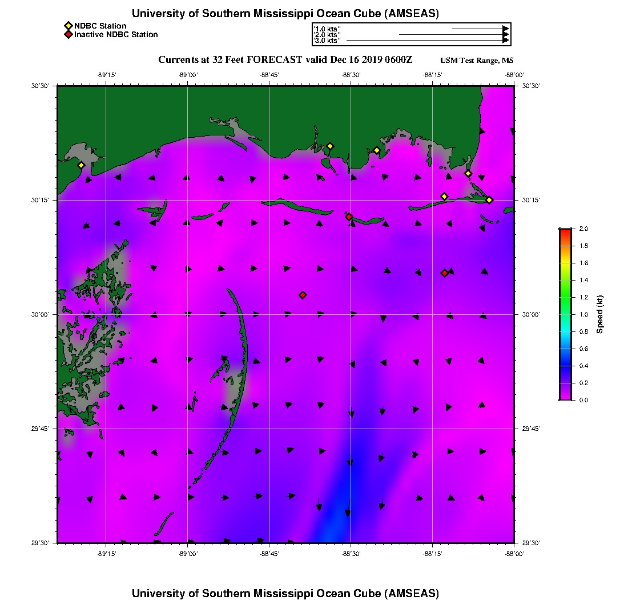The width and height of the screenshot is (628, 600).
Task: Select the 1.0 kts arrow in scale box
Action: point(480,28)
